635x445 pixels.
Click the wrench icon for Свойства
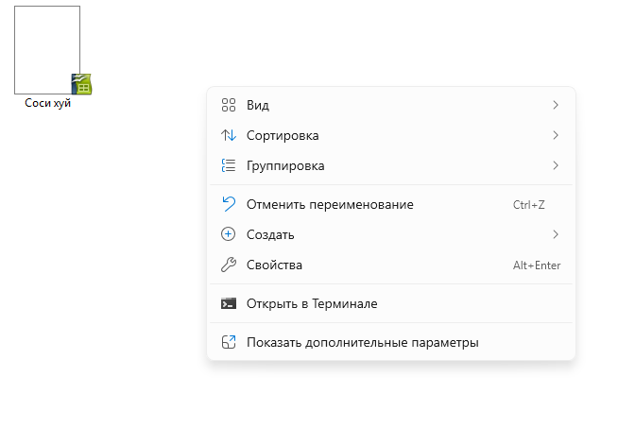pyautogui.click(x=228, y=265)
